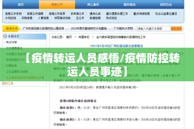Open 卫生监督执法信息 sidebar item
The width and height of the screenshot is (194, 129).
[17, 72]
